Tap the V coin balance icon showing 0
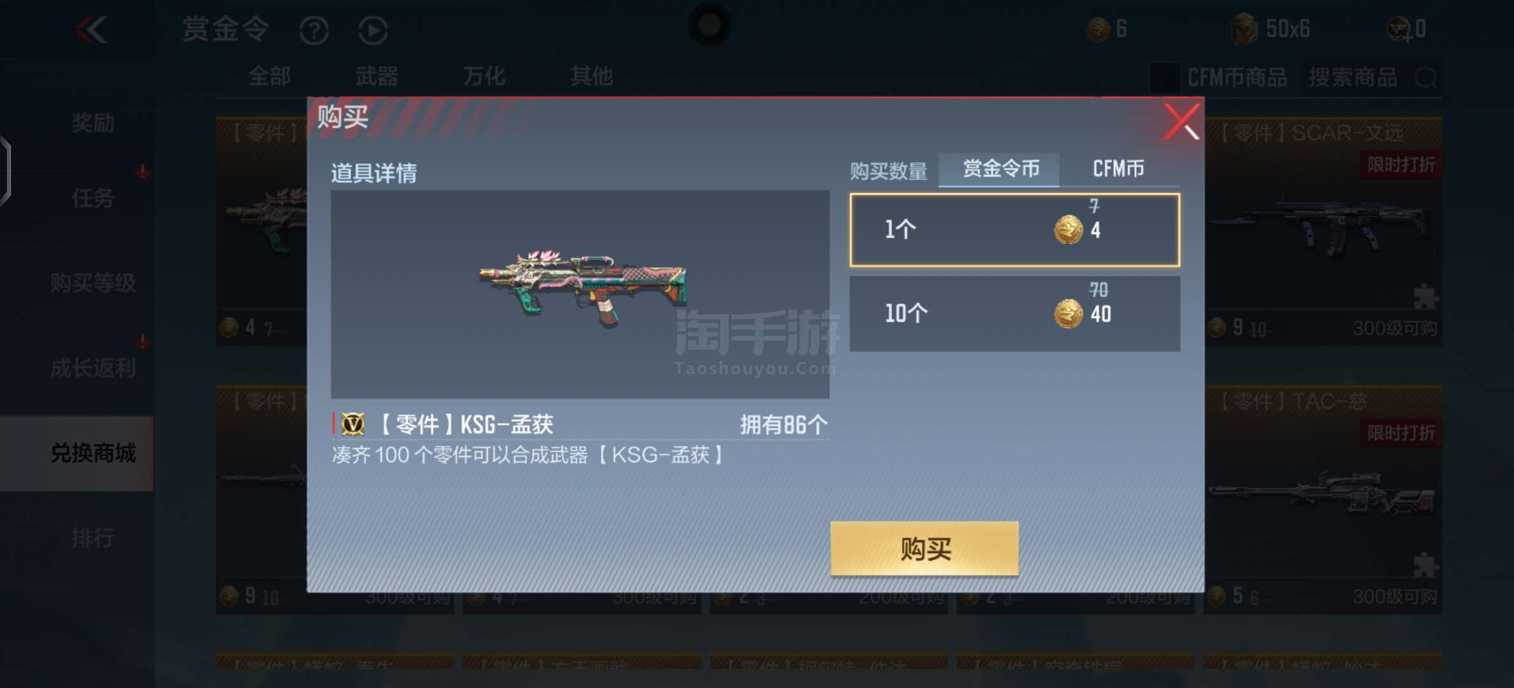Image resolution: width=1514 pixels, height=688 pixels. pos(1398,29)
